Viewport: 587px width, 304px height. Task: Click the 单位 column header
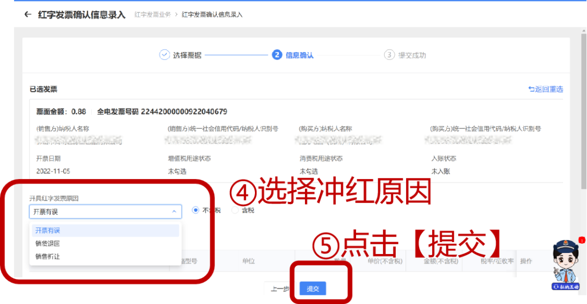(248, 261)
